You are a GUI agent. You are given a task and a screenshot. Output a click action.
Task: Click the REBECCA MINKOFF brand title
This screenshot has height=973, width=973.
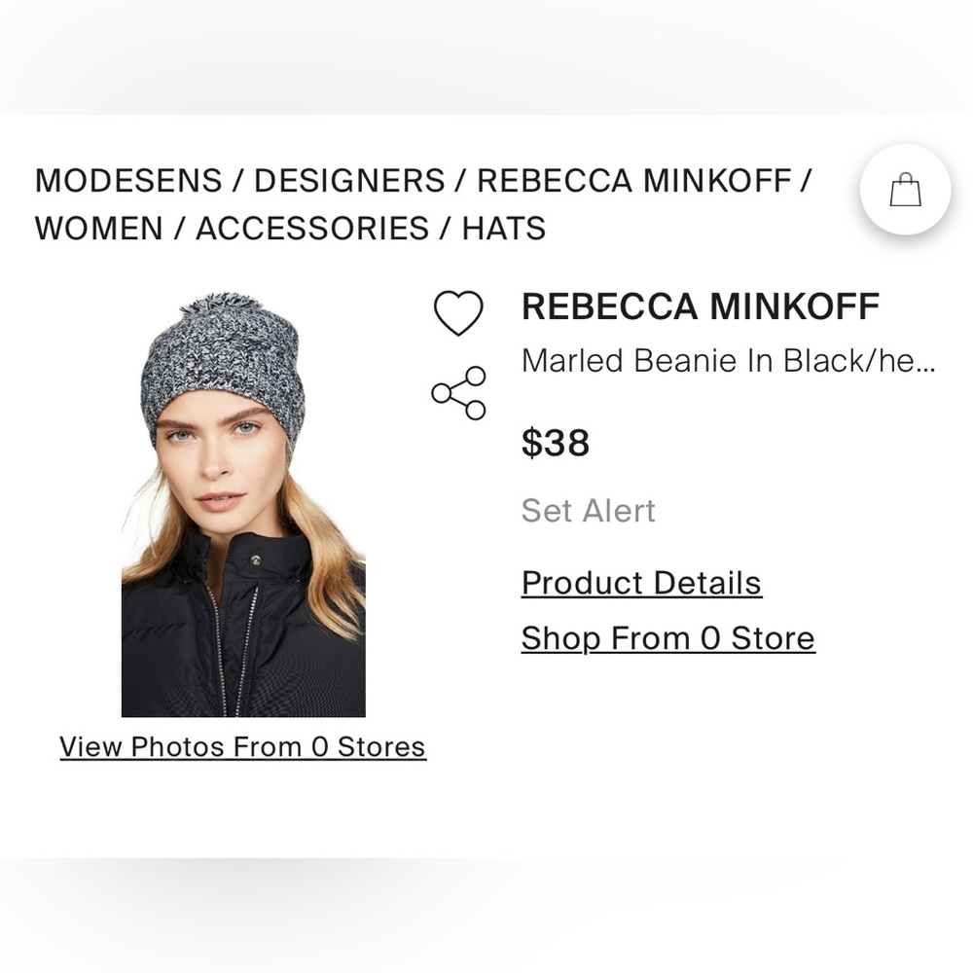[x=701, y=306]
